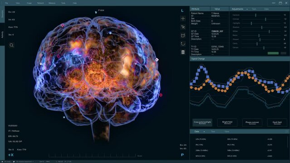Screen dimensions: 290x163
Task: Click the L orientation marker
Action: 182,10
